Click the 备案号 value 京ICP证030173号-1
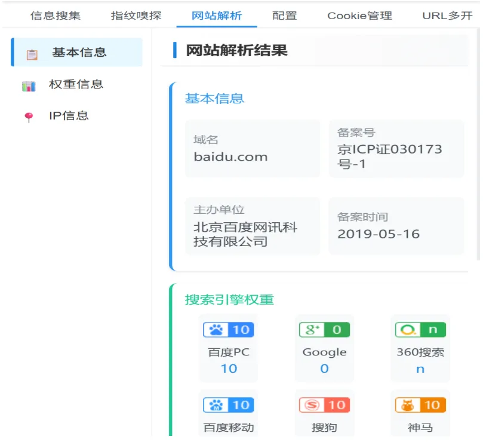The width and height of the screenshot is (483, 445). click(x=389, y=156)
